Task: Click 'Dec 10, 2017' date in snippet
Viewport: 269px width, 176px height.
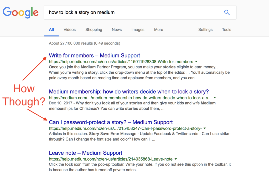Action: 61,103
